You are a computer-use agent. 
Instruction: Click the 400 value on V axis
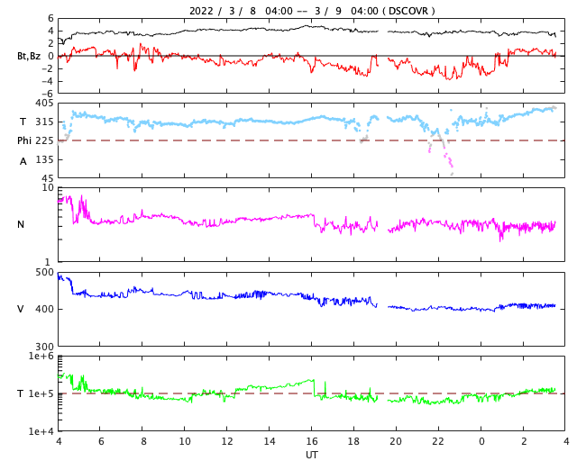44,309
